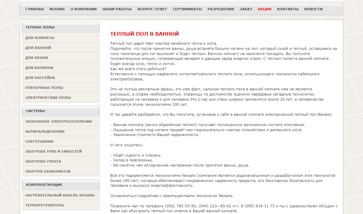Click the СНЕГОТАЯНИЯ sidebar item

point(39,141)
